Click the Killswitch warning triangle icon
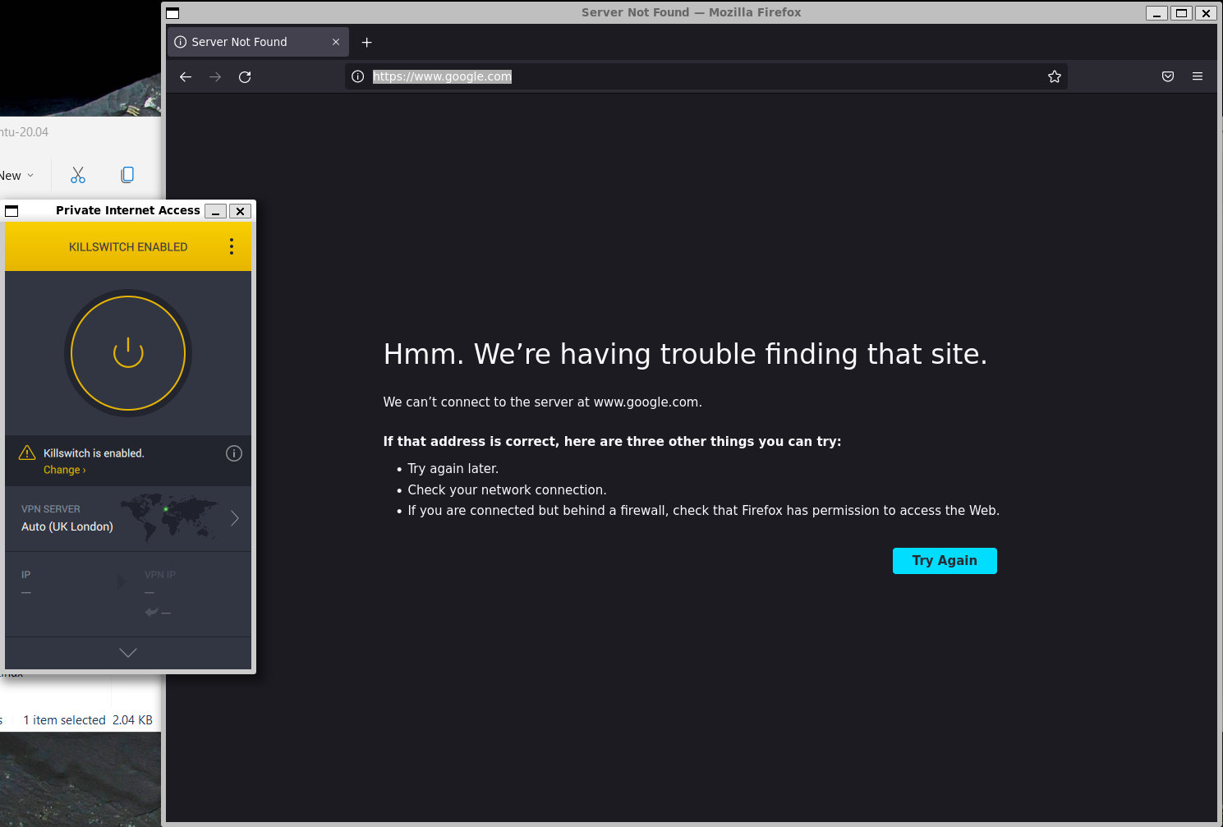 pyautogui.click(x=27, y=453)
